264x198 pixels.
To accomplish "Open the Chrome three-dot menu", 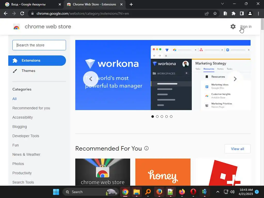I will coord(258,13).
